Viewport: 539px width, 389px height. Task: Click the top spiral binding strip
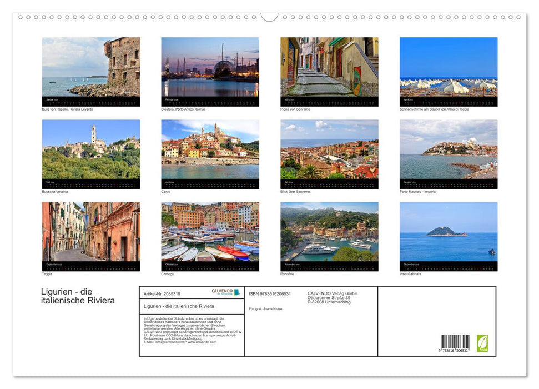coord(269,17)
